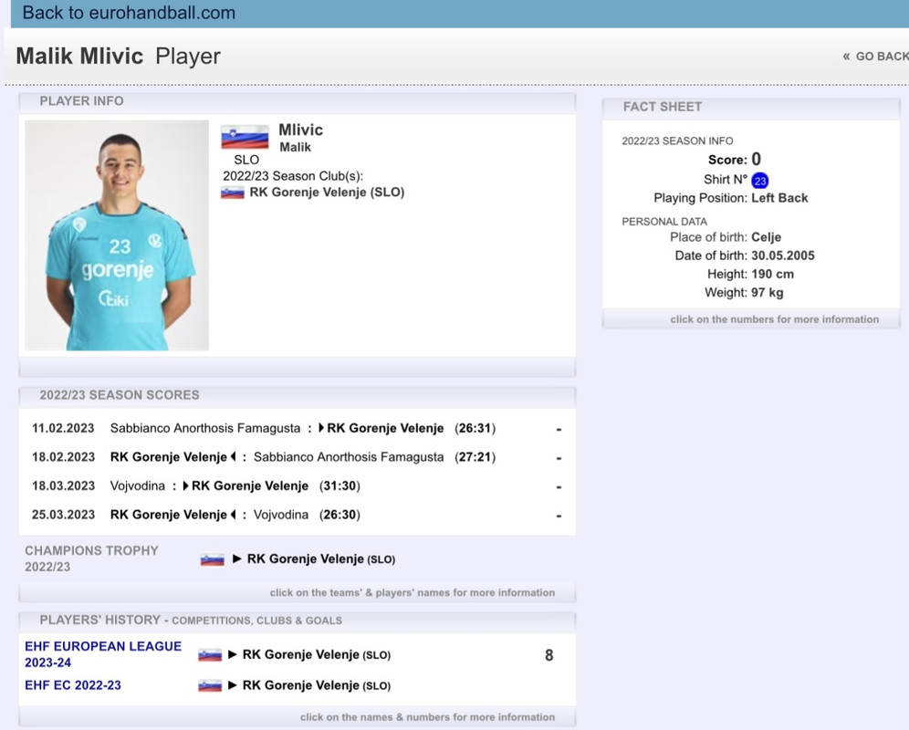Click Slovenia flag in EHF EC 2022-23 row
The height and width of the screenshot is (730, 909).
210,686
